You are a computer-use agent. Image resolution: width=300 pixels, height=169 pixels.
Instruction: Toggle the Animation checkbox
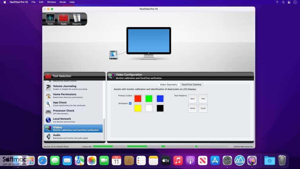click(x=130, y=103)
